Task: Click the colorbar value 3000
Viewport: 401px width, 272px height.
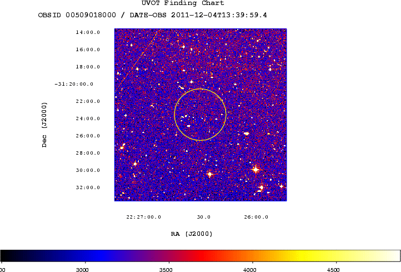Action: pyautogui.click(x=82, y=270)
